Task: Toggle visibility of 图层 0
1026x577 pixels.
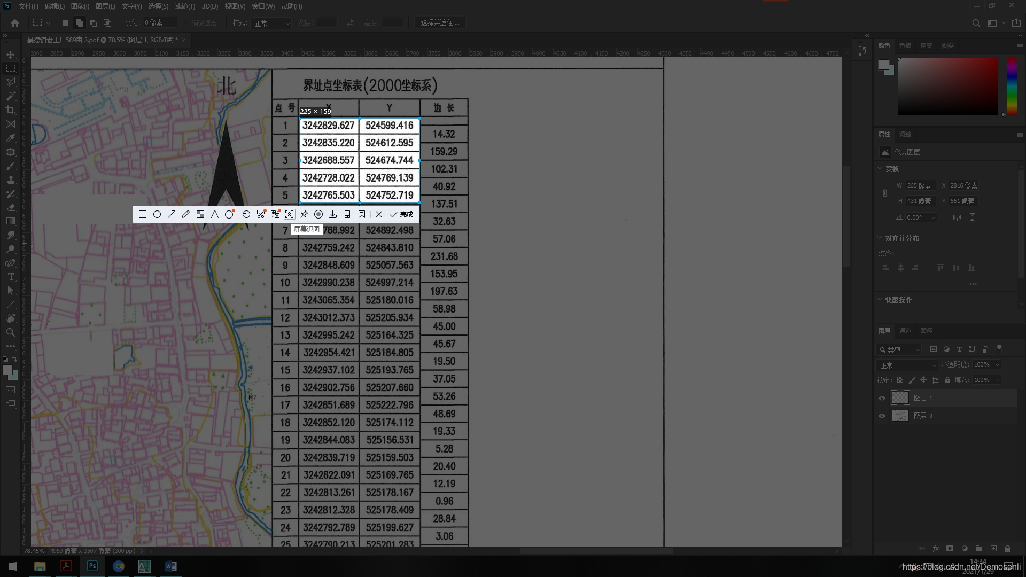Action: click(x=882, y=416)
